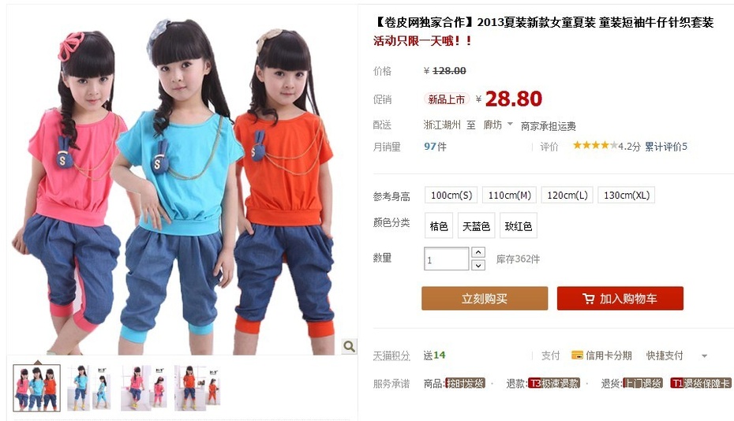Expand the payment methods dropdown arrow
The image size is (734, 421).
click(x=704, y=356)
